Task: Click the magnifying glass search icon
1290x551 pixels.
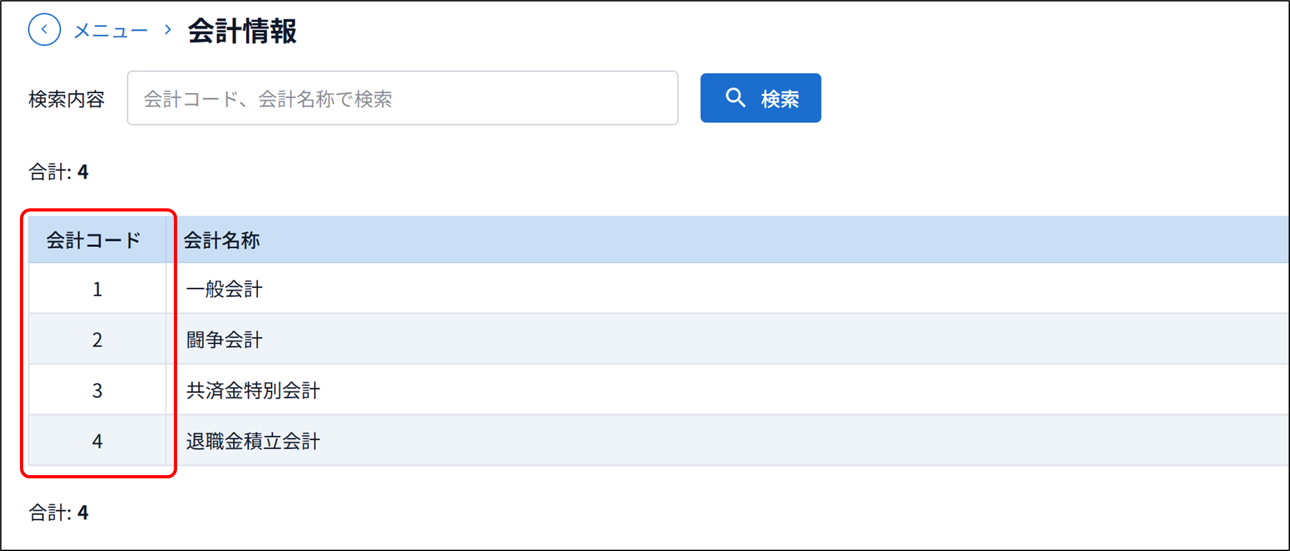Action: (x=735, y=98)
